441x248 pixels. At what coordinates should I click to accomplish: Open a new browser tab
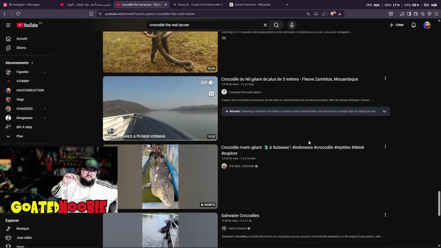coord(287,4)
